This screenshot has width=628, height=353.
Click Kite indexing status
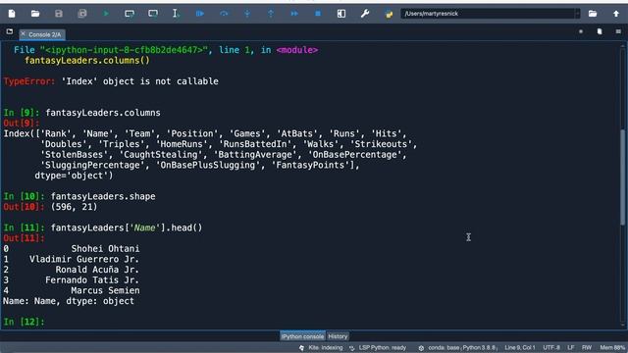point(321,348)
